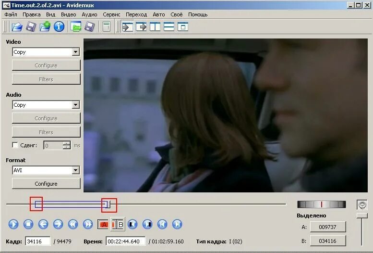The width and height of the screenshot is (373, 253).
Task: Jump to last frame button
Action: click(x=177, y=225)
